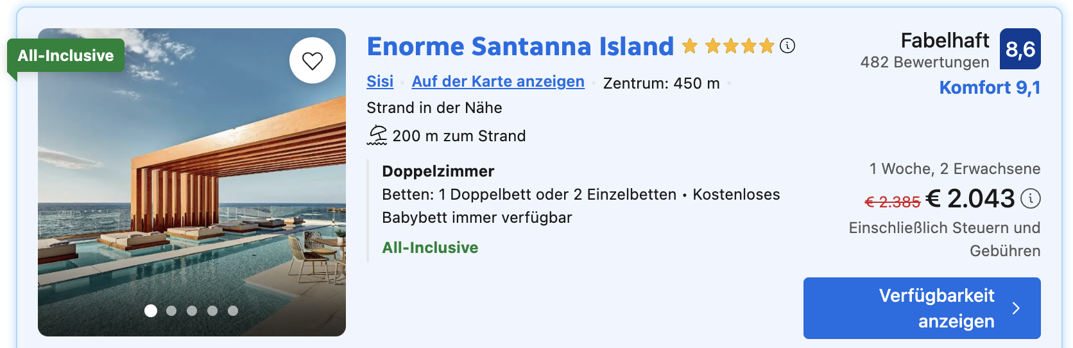
Task: Click the price info icon
Action: coord(1031,199)
